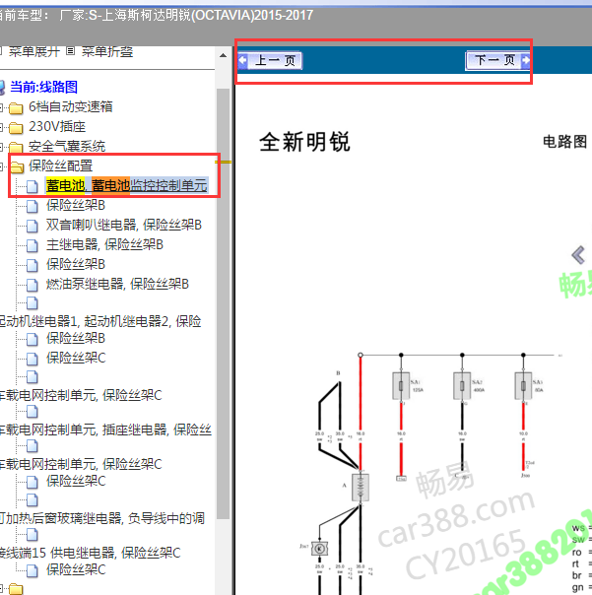The width and height of the screenshot is (592, 595).
Task: Click the SA2 400A fuse symbol
Action: 462,386
